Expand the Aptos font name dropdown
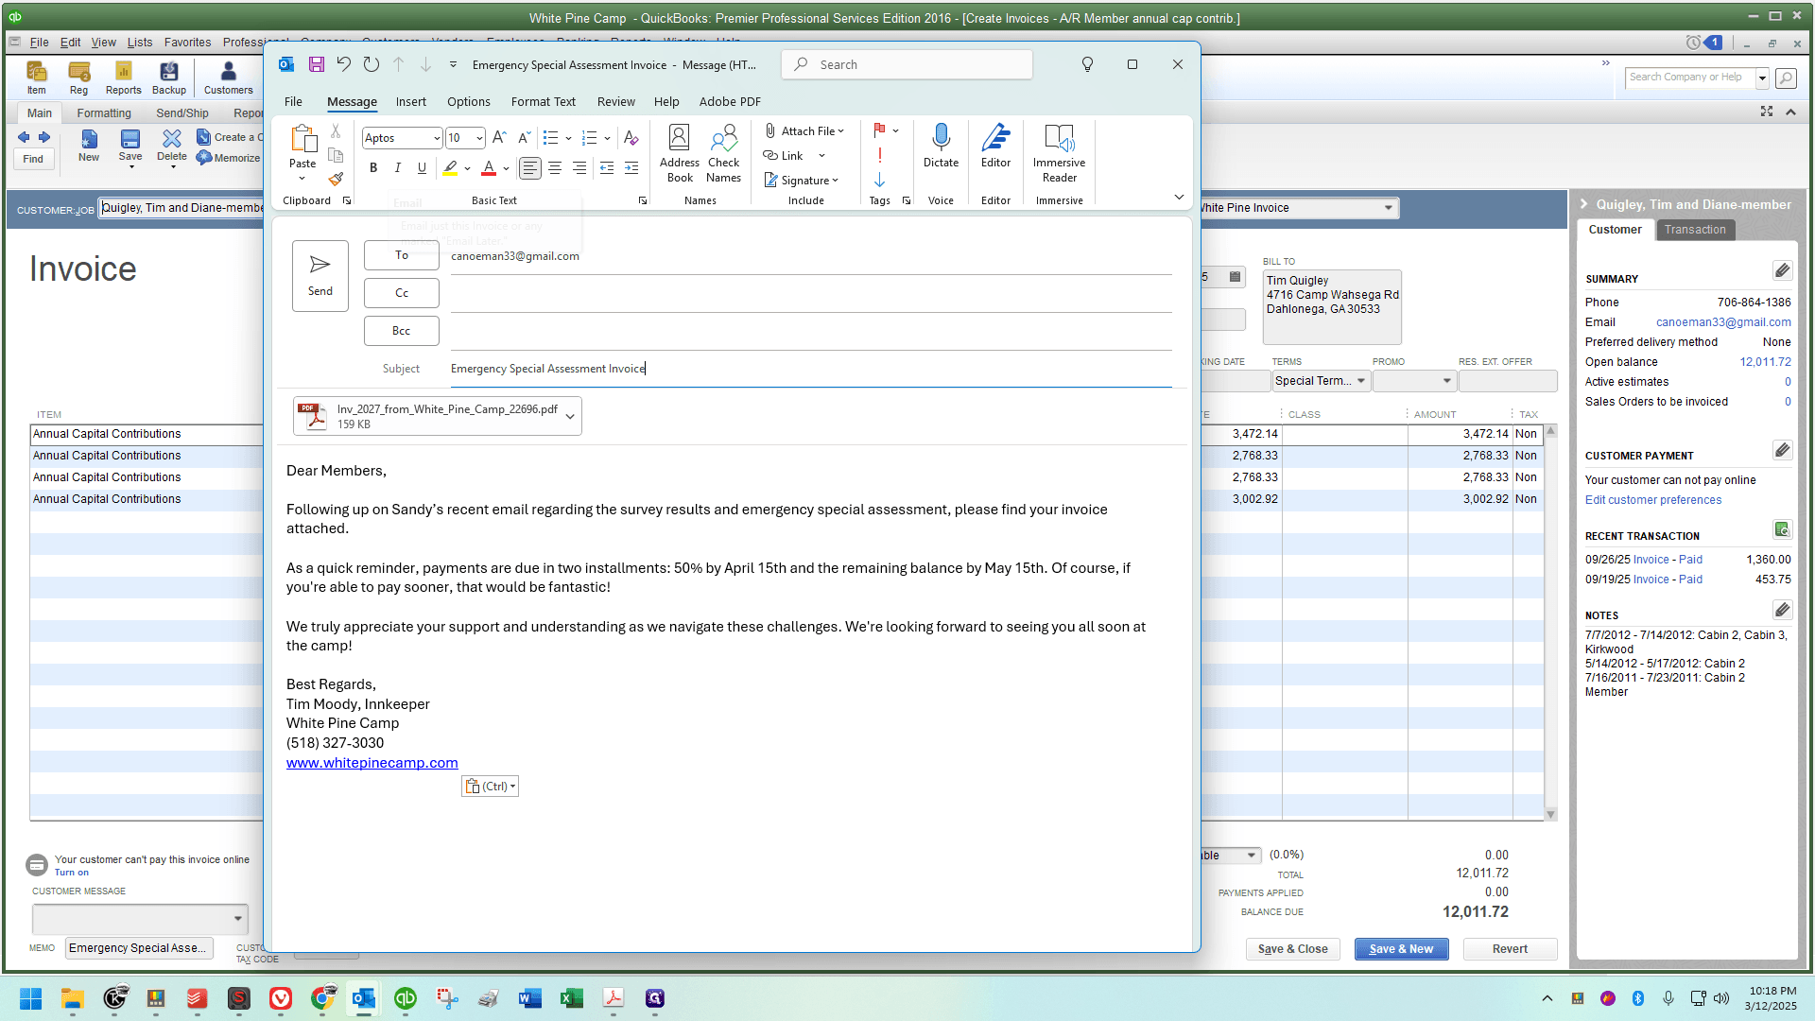The width and height of the screenshot is (1815, 1021). pos(437,138)
